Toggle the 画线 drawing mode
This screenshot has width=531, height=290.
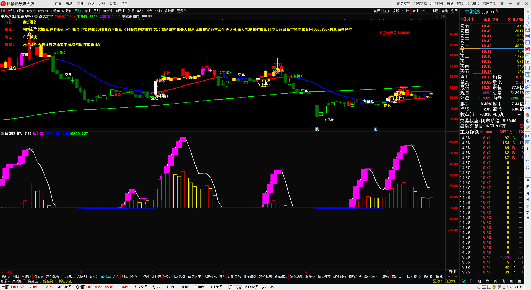point(415,11)
